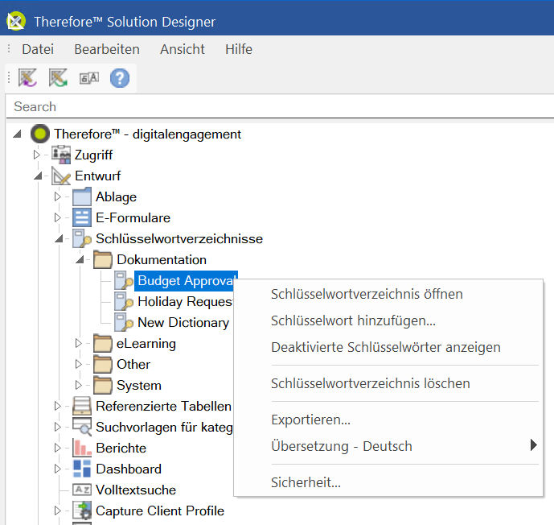Click the Dashboard tiles icon
This screenshot has height=525, width=554.
(82, 469)
